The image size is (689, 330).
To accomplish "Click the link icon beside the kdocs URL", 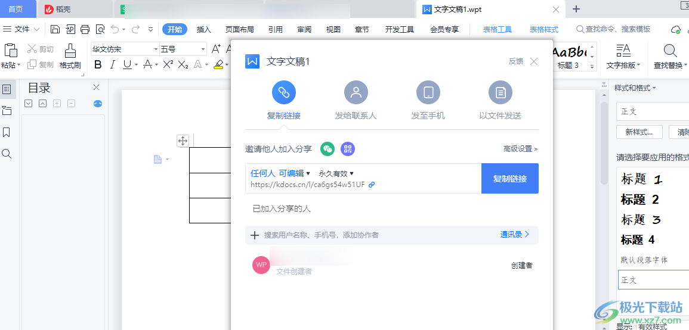I will coord(371,185).
